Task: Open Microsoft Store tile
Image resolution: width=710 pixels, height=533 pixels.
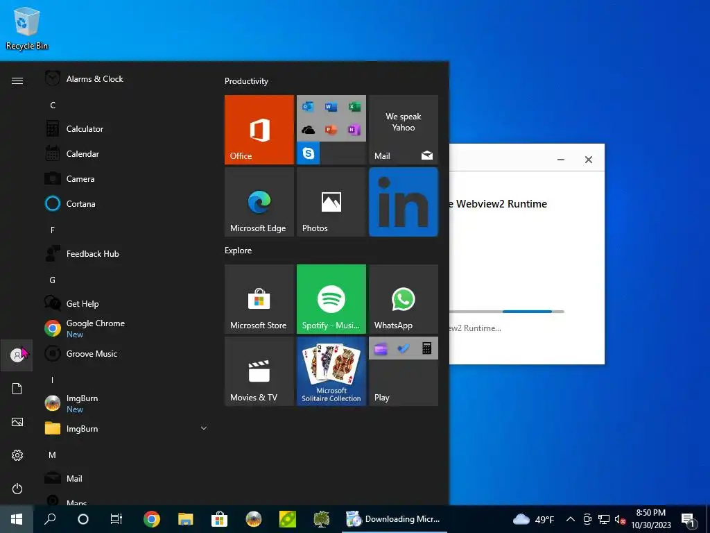Action: (259, 299)
